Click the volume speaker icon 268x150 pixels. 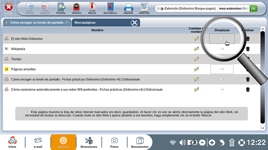(182, 143)
